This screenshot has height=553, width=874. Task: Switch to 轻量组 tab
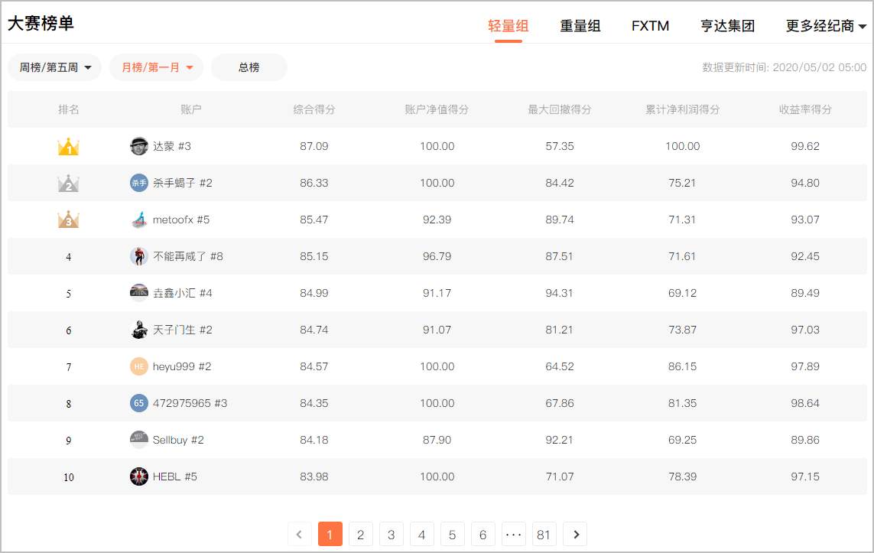(508, 26)
